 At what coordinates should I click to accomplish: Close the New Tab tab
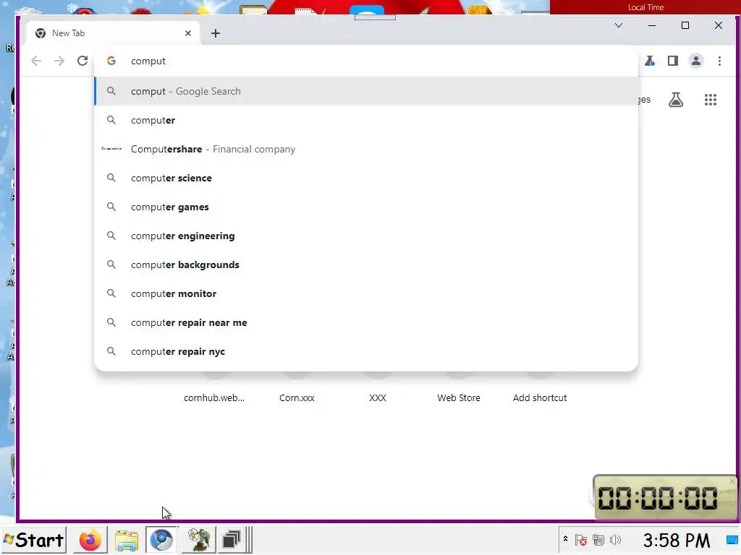coord(188,33)
